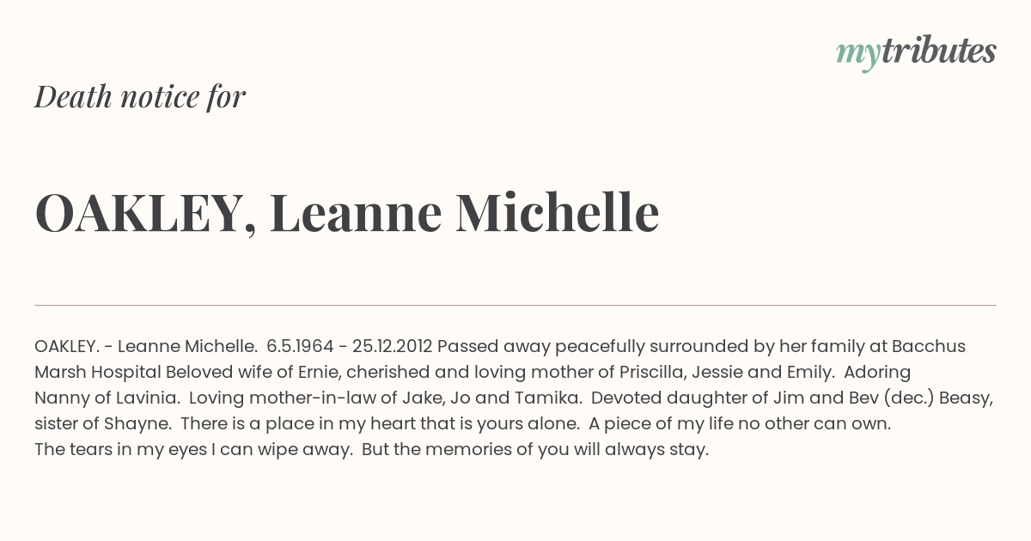Click the phrase 'A piece of my life'
Screen dimensions: 1031x541
coord(656,424)
